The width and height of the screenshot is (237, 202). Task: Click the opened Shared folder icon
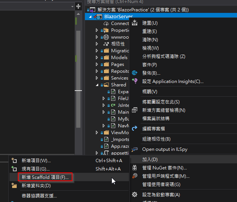click(x=106, y=85)
